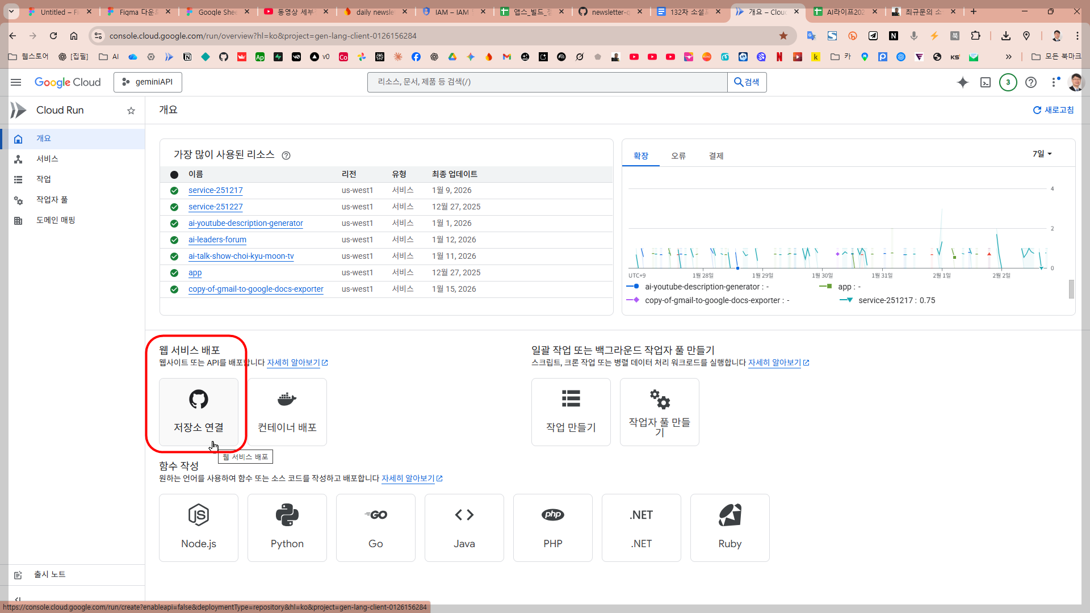Click the GitHub repository connect icon
The width and height of the screenshot is (1090, 613).
coord(198,399)
